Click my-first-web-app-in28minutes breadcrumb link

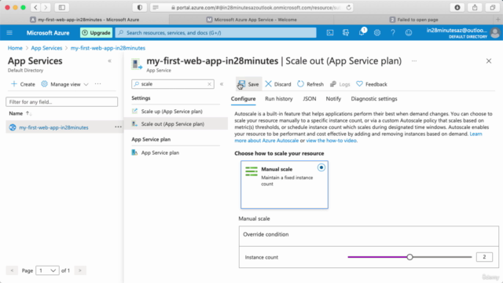(108, 48)
